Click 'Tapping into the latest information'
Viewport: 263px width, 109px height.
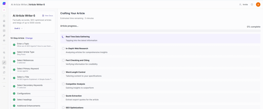81,41
